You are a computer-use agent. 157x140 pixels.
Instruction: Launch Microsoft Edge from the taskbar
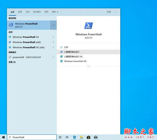(74, 137)
